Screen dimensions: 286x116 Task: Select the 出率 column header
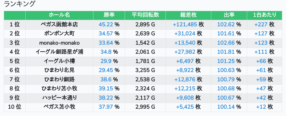[229, 15]
